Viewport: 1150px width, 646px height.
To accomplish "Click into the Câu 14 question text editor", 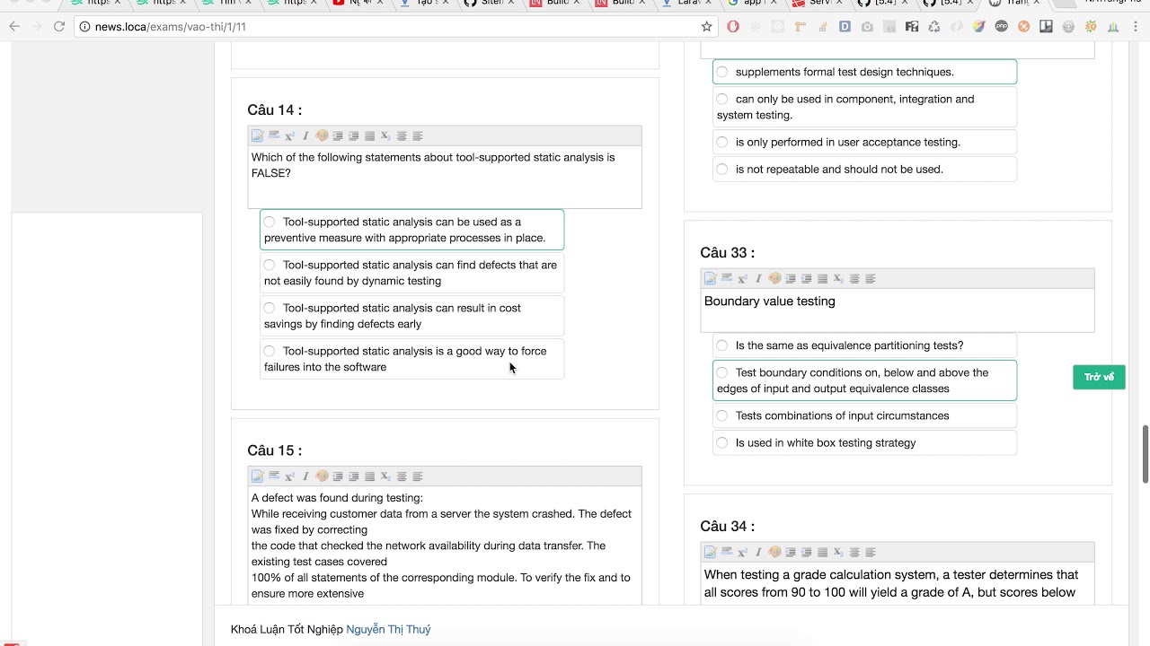I will coord(445,177).
